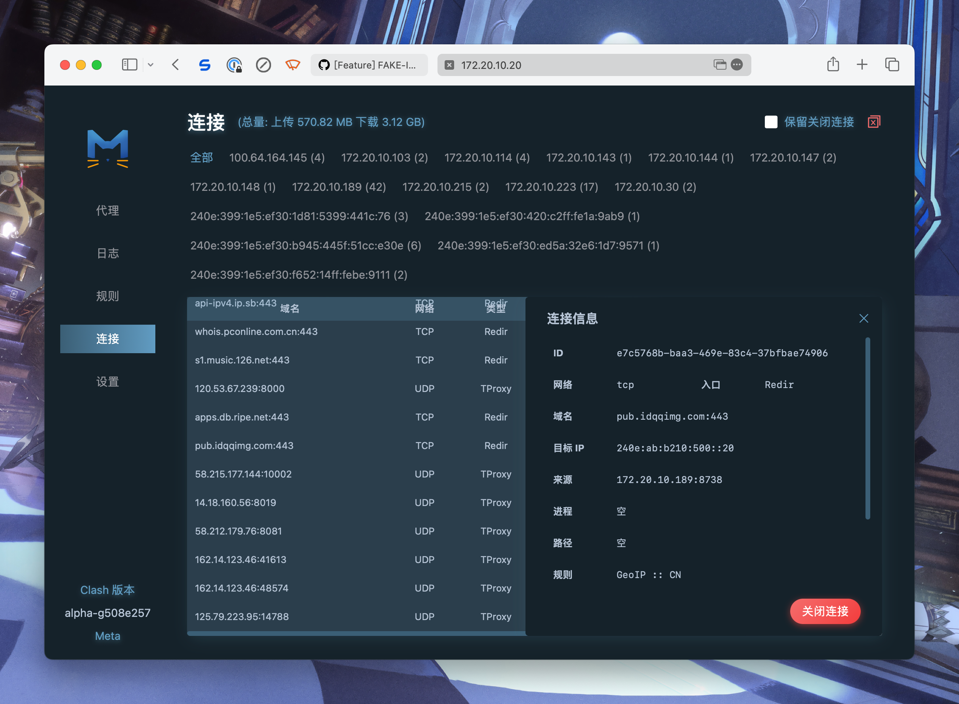Open the address bar ellipsis menu
Screen dimensions: 959x704
[x=736, y=65]
